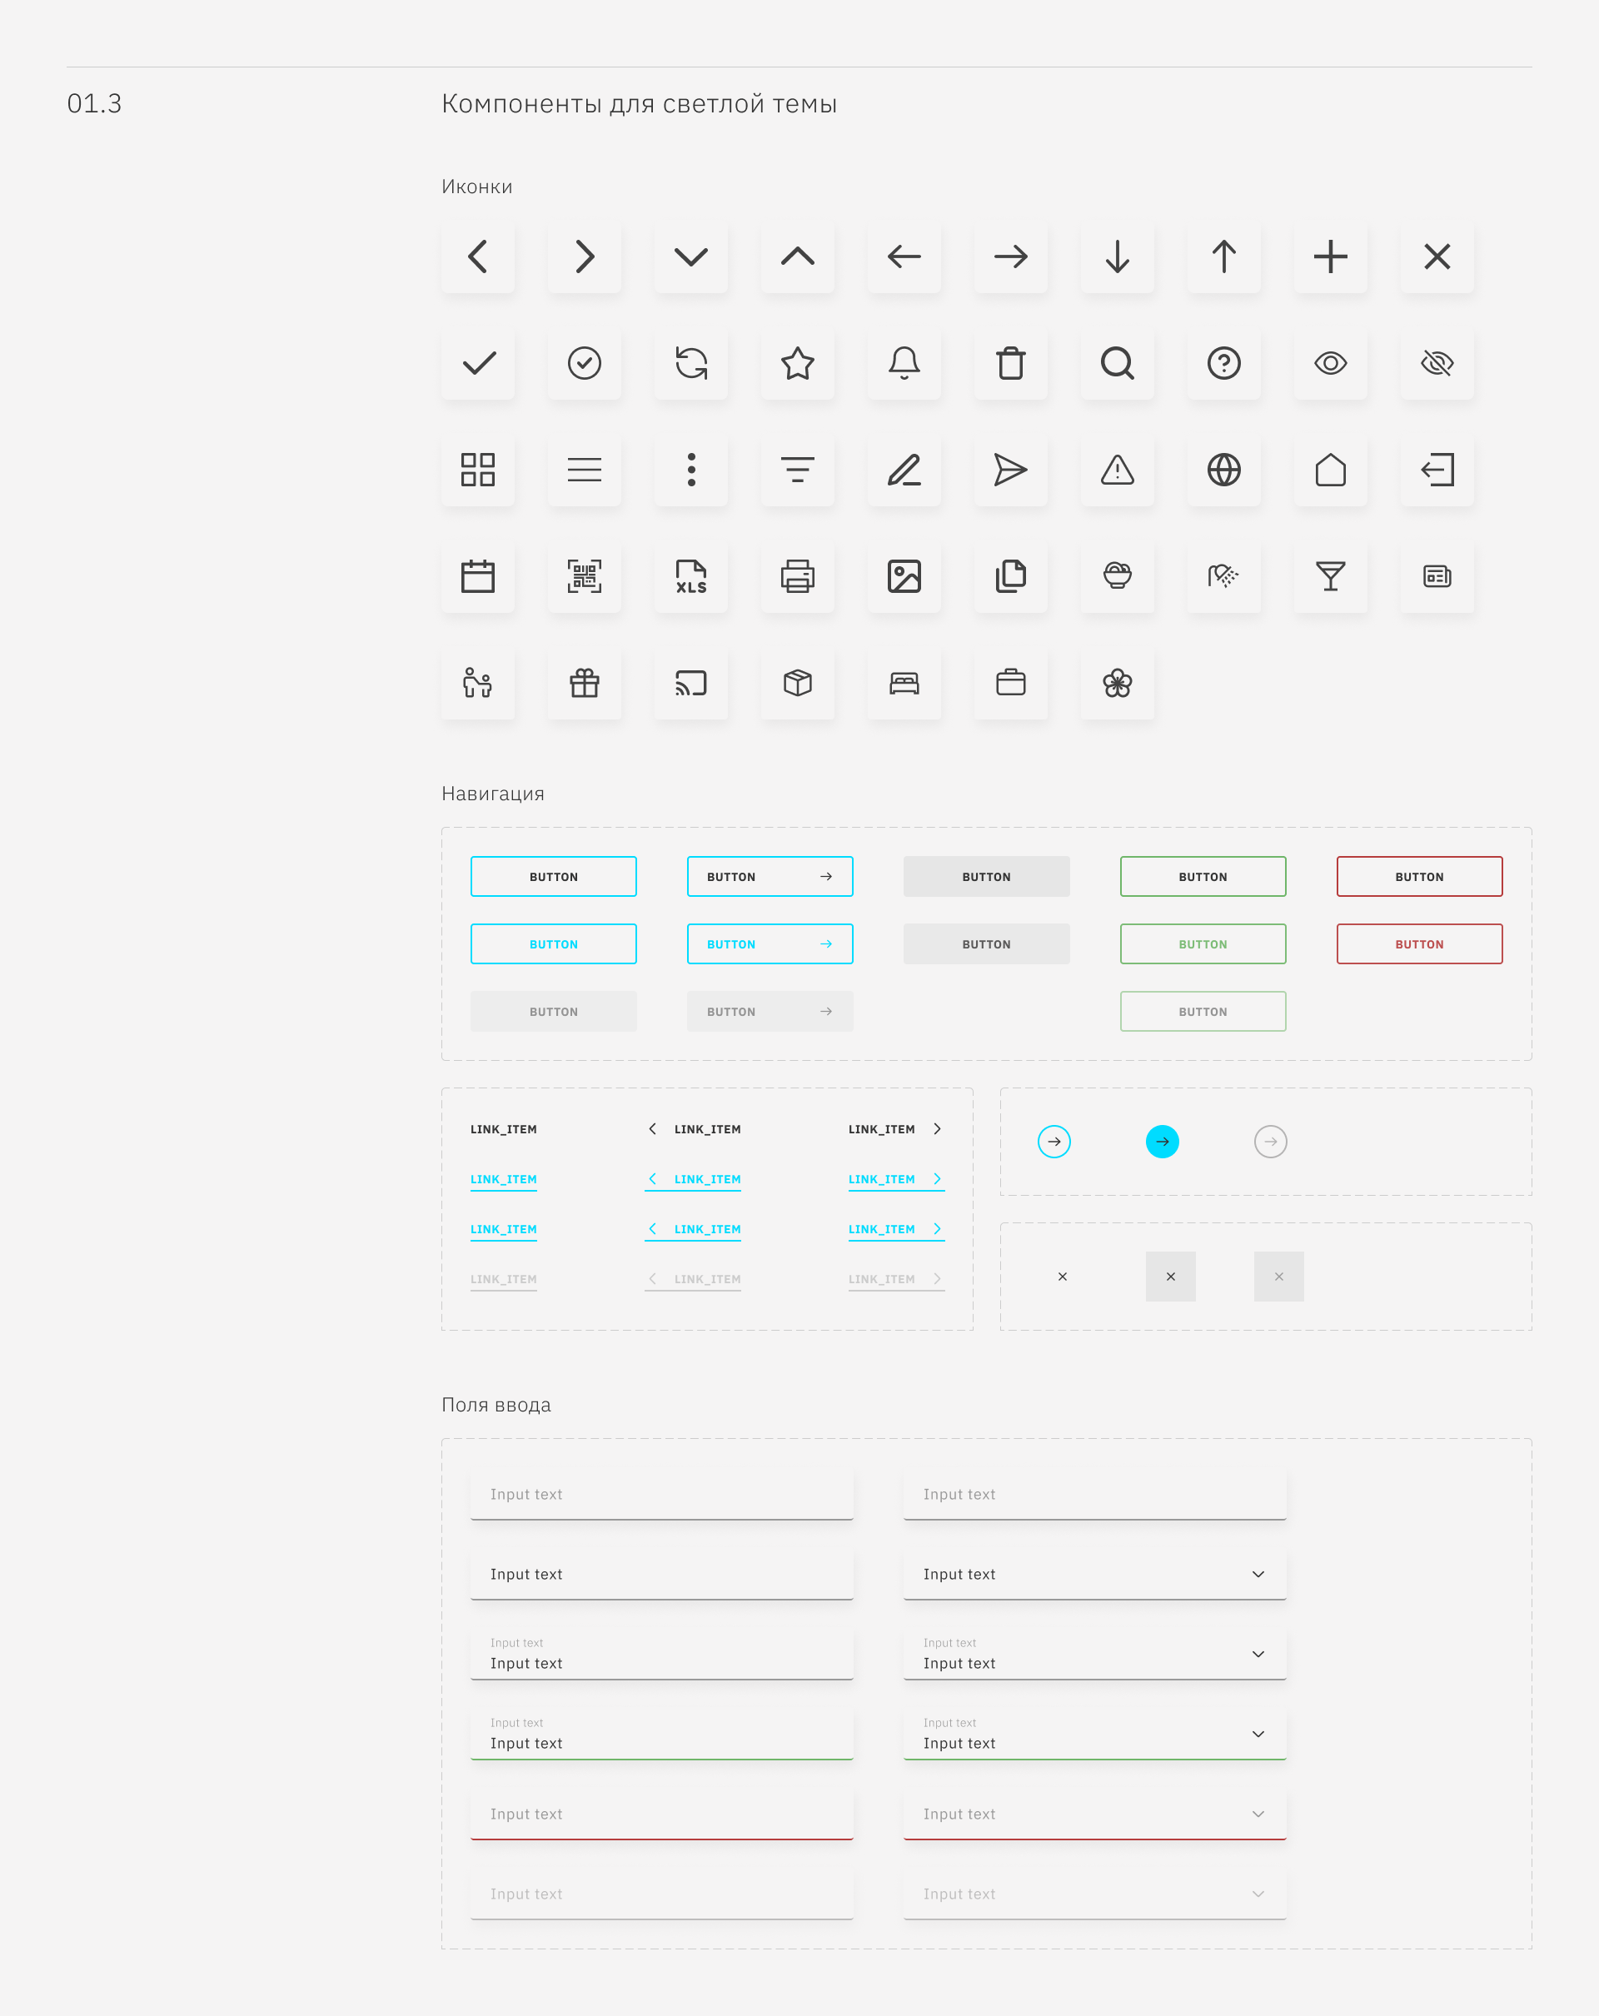
Task: Toggle the open eye visibility icon
Action: [x=1330, y=363]
